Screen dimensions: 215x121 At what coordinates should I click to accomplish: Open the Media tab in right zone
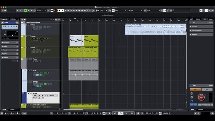[198, 19]
